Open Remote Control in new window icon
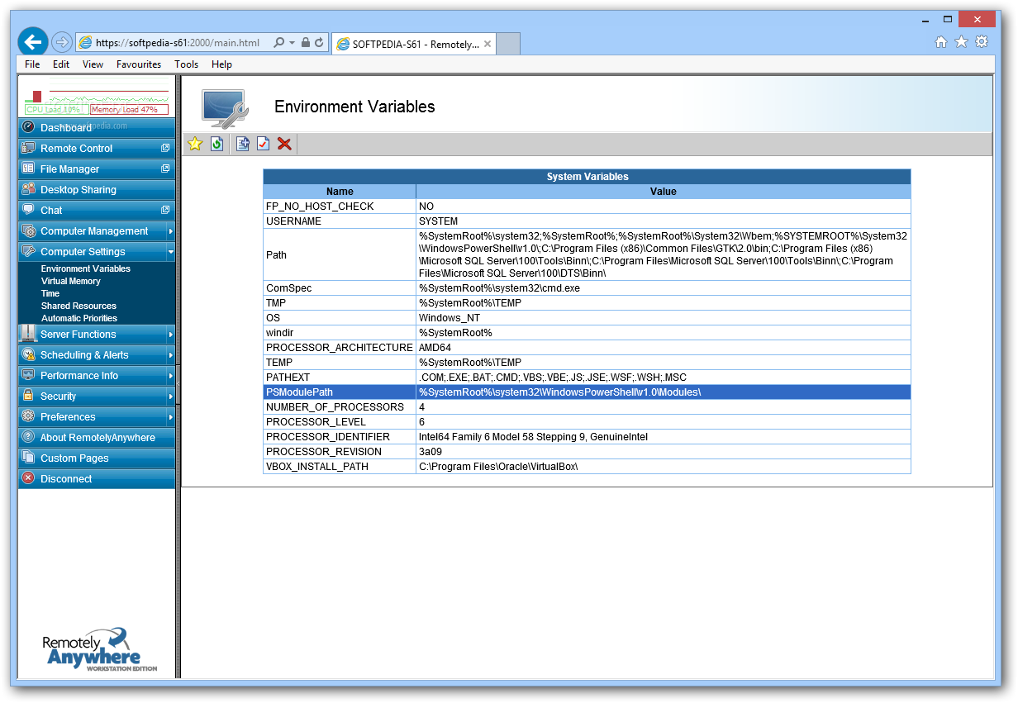 coord(165,148)
